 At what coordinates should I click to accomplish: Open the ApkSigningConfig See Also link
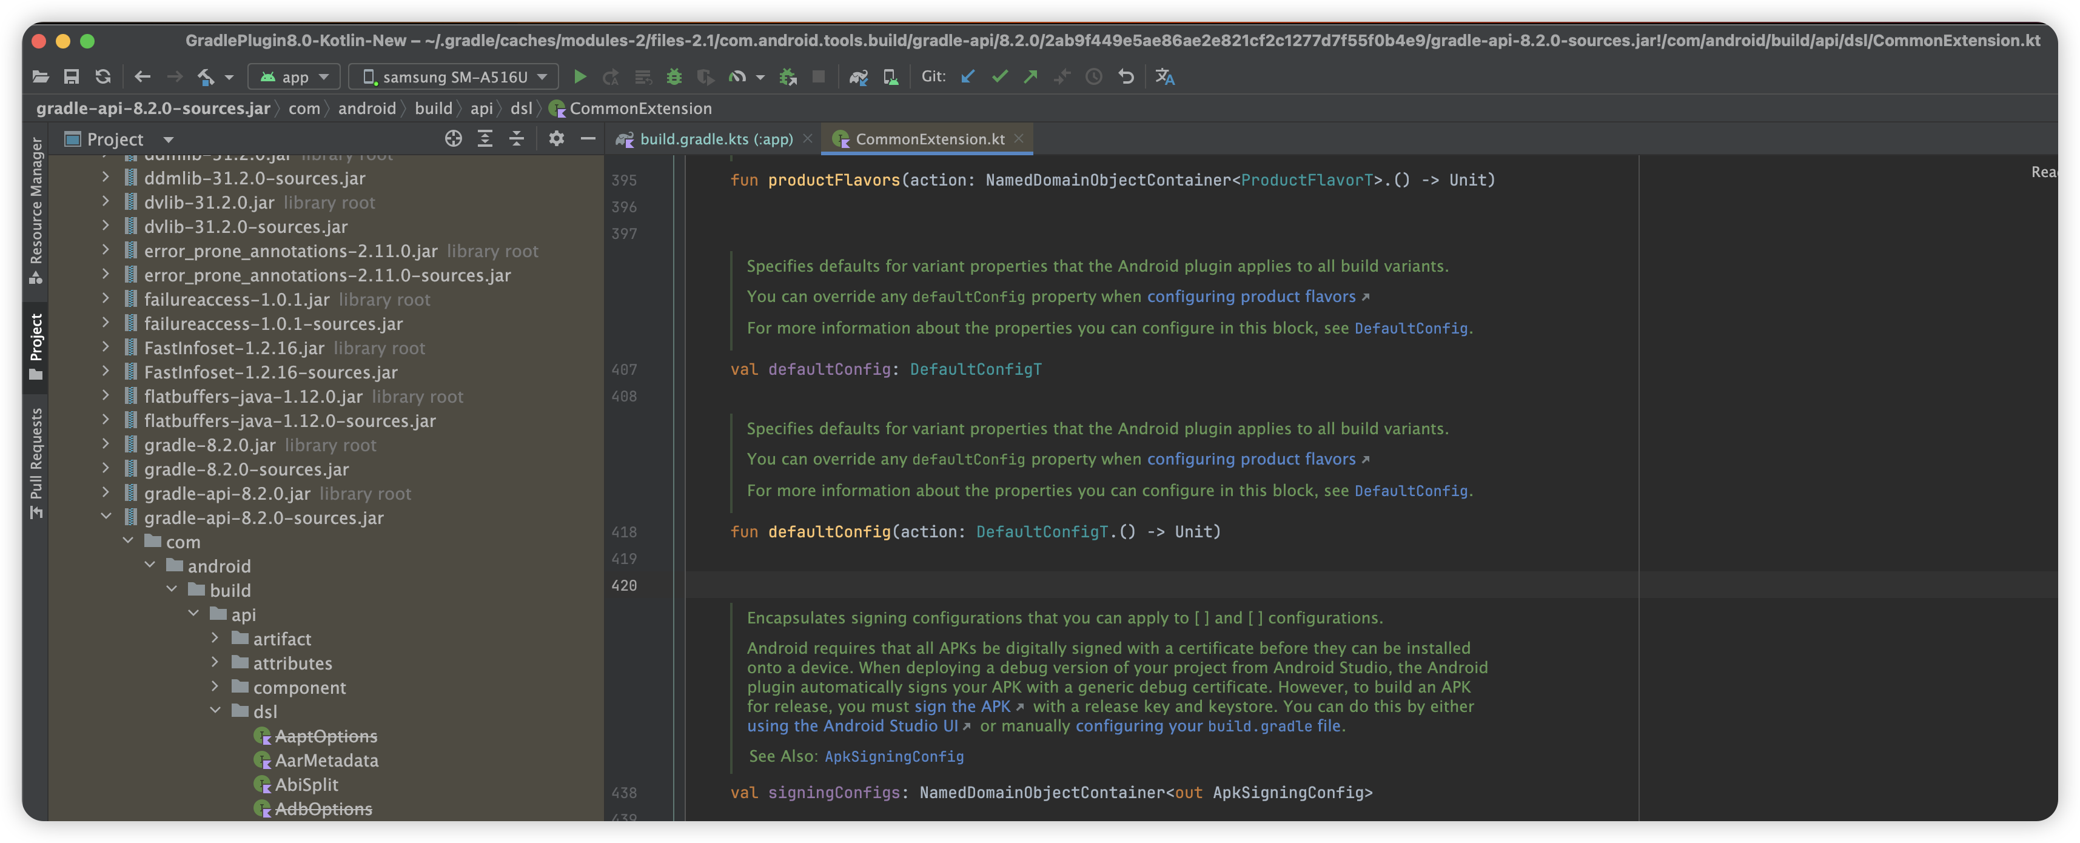coord(894,757)
